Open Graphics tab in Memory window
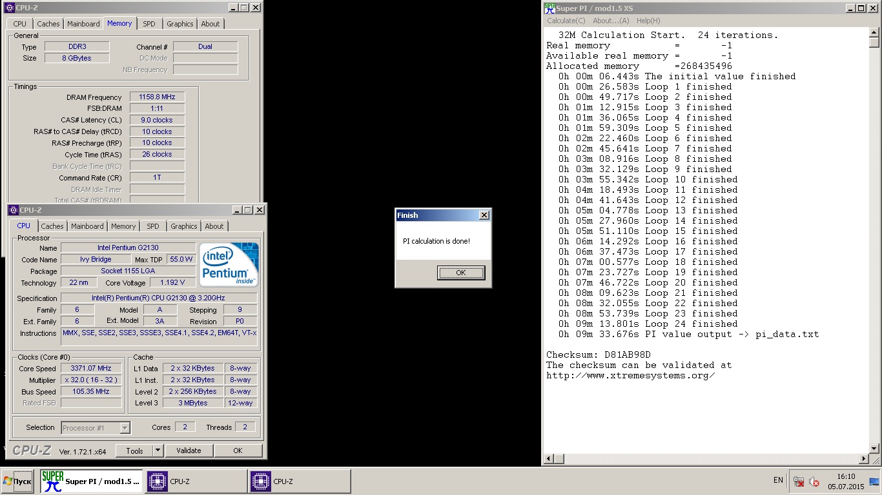The height and width of the screenshot is (495, 882). click(x=180, y=24)
